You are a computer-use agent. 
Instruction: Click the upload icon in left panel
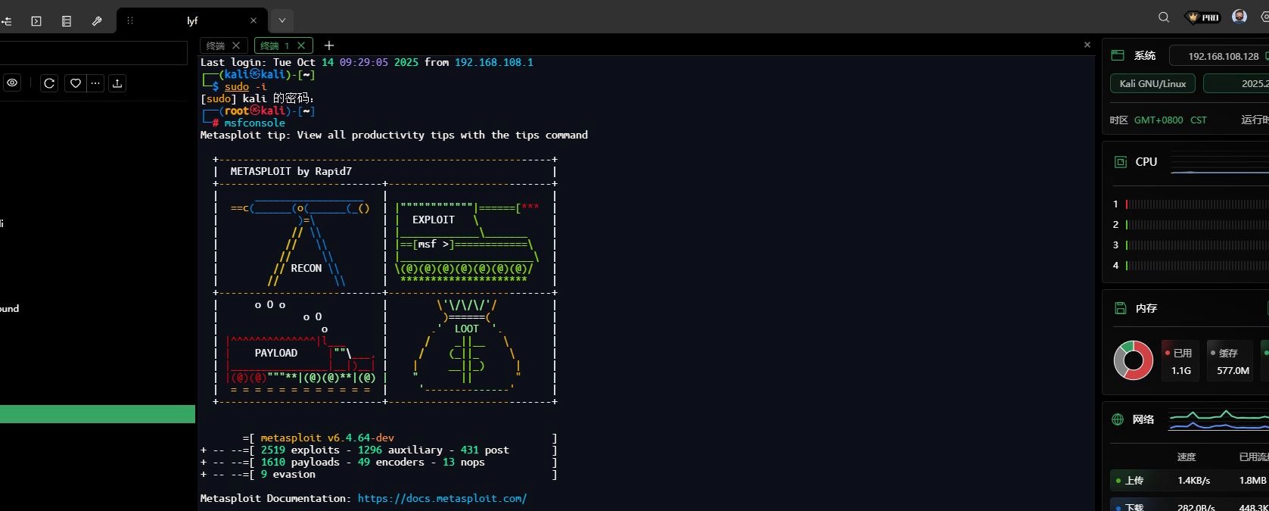pyautogui.click(x=117, y=83)
